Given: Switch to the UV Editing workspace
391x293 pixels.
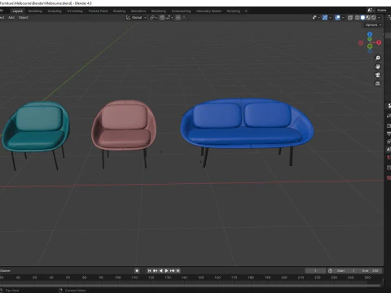Looking at the screenshot, I should pos(75,11).
